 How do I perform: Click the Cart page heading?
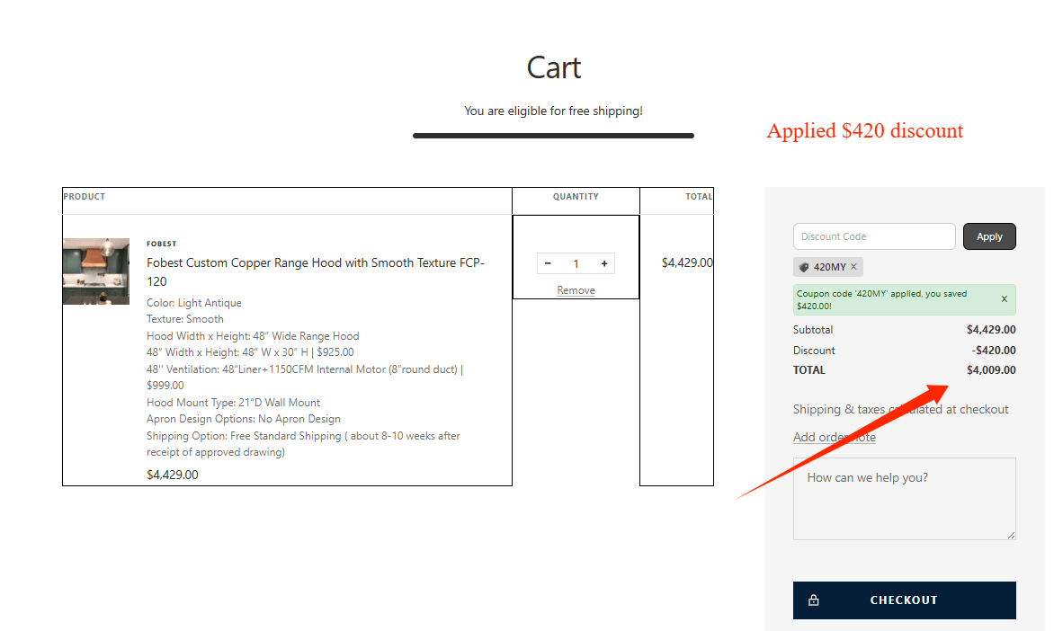click(553, 68)
